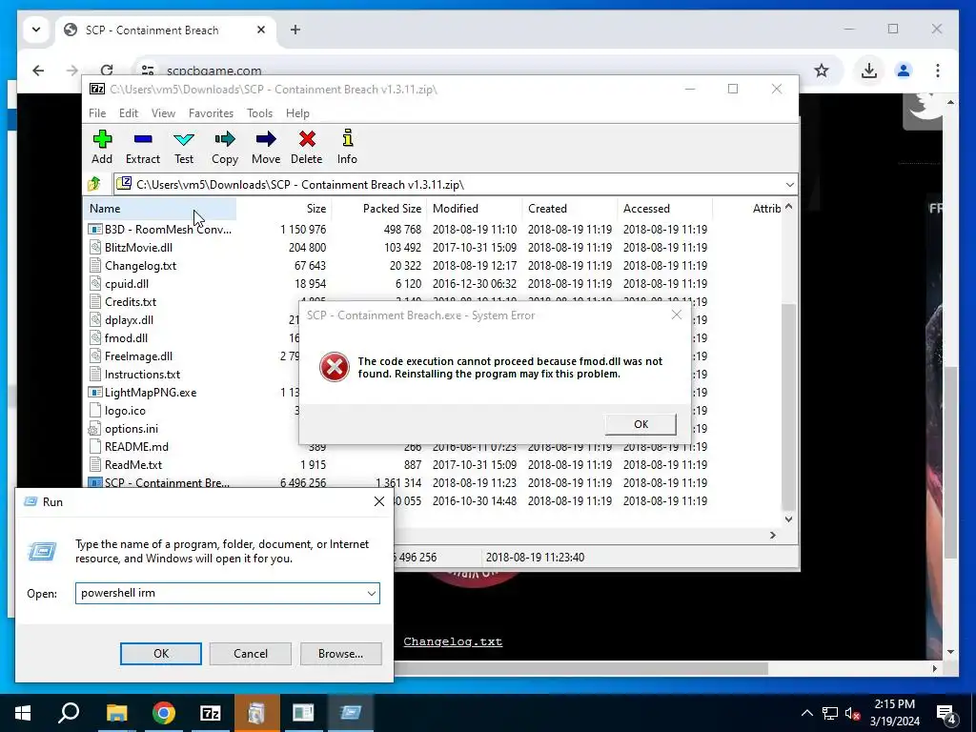Sort by Modified column header

pyautogui.click(x=475, y=209)
